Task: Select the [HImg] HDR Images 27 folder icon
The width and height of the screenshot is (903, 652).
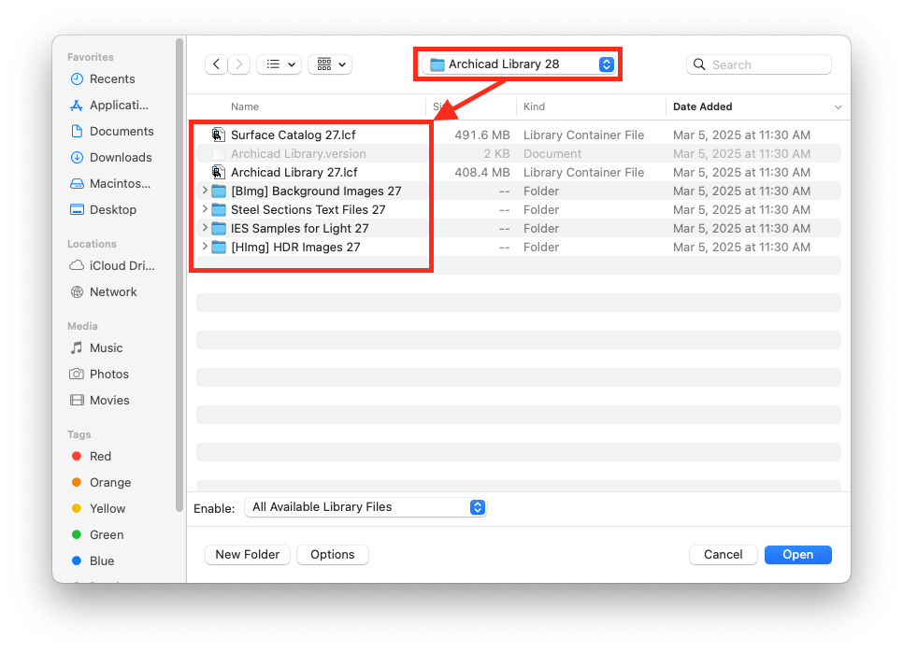Action: point(219,247)
